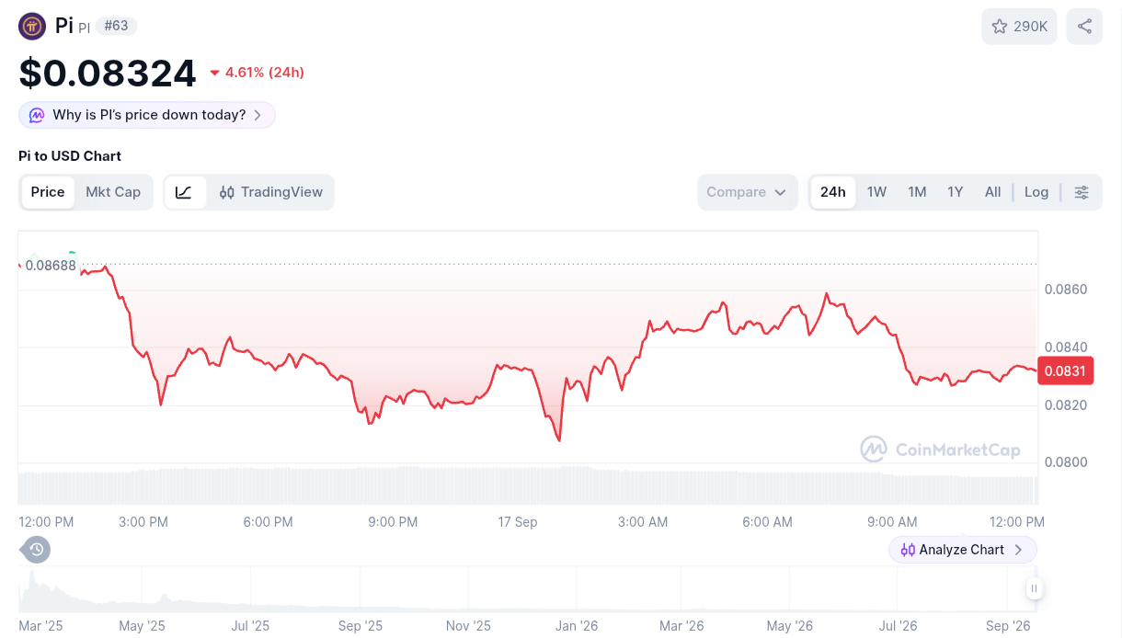
Task: Add Pi to watchlist via star button
Action: coord(1019,27)
